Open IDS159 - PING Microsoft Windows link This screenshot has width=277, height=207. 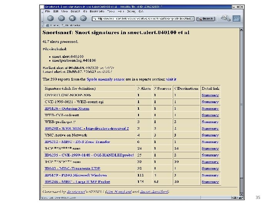pos(76,175)
